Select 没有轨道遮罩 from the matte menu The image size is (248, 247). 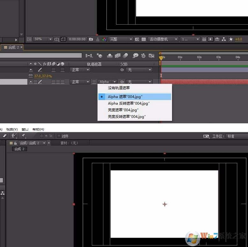click(119, 88)
